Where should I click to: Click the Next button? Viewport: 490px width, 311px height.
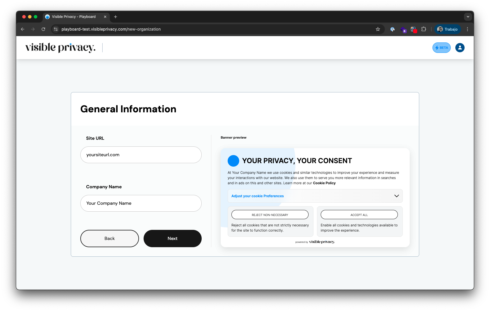(x=172, y=239)
